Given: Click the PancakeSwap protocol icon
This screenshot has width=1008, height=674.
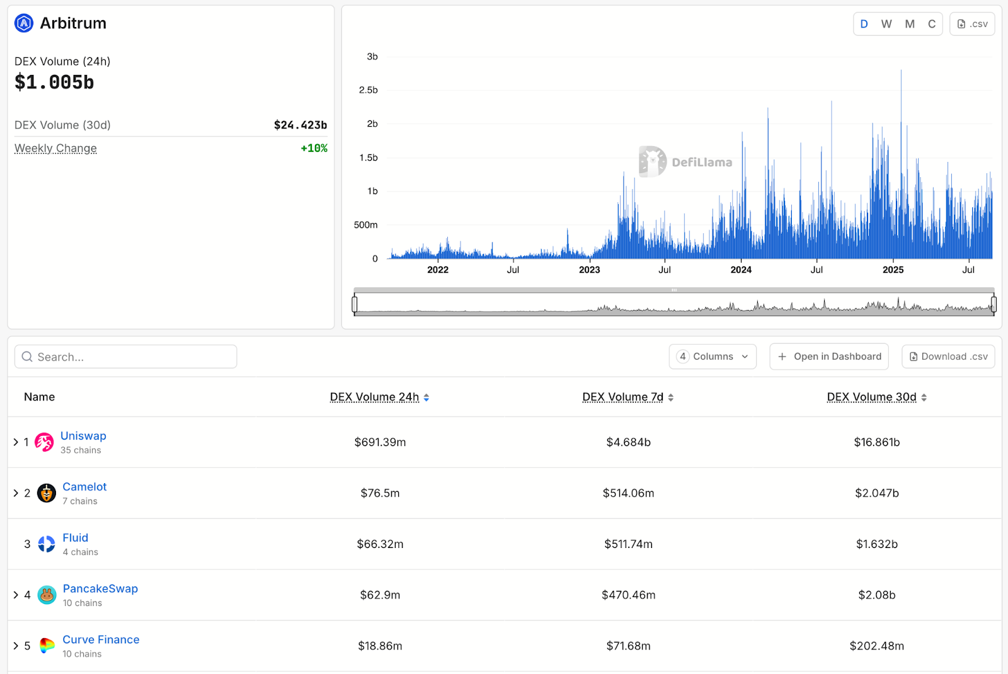Looking at the screenshot, I should tap(46, 595).
